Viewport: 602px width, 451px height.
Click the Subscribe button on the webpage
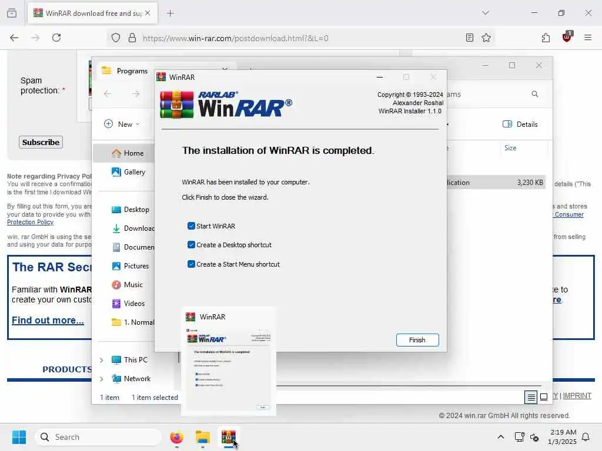41,142
